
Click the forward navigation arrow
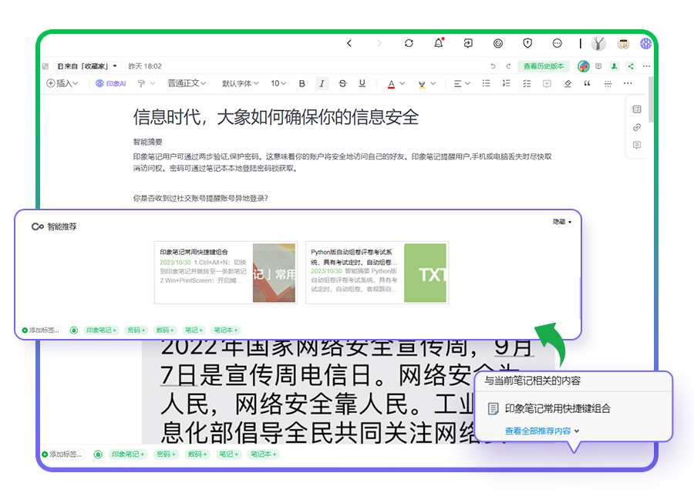(x=379, y=43)
